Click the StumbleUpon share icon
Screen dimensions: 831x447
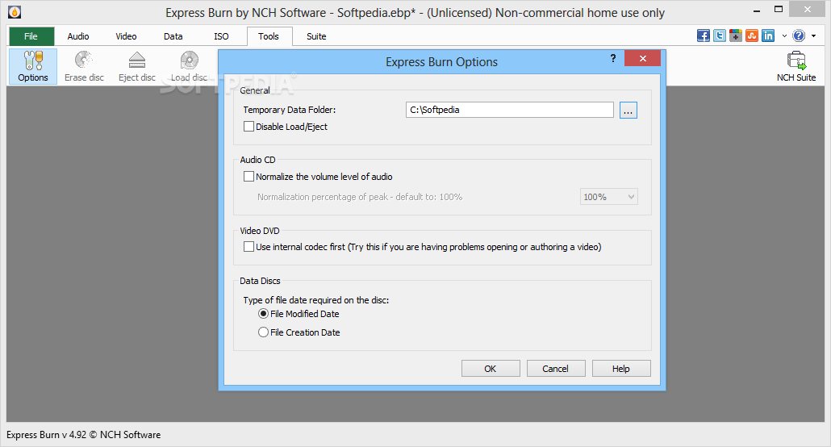pyautogui.click(x=751, y=36)
